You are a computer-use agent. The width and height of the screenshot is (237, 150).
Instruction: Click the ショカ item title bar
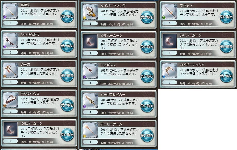pyautogui.click(x=47, y=64)
